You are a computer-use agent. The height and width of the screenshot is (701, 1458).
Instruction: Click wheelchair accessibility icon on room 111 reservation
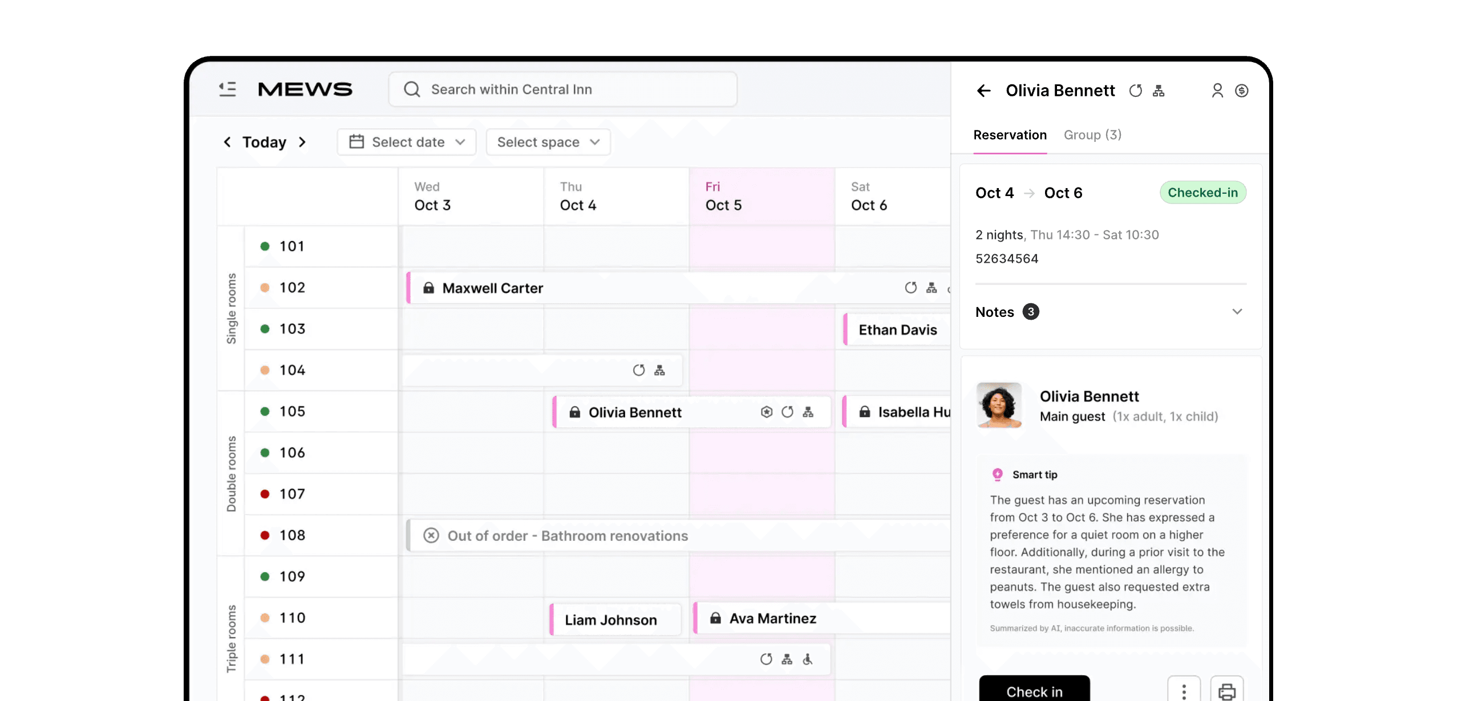tap(808, 659)
